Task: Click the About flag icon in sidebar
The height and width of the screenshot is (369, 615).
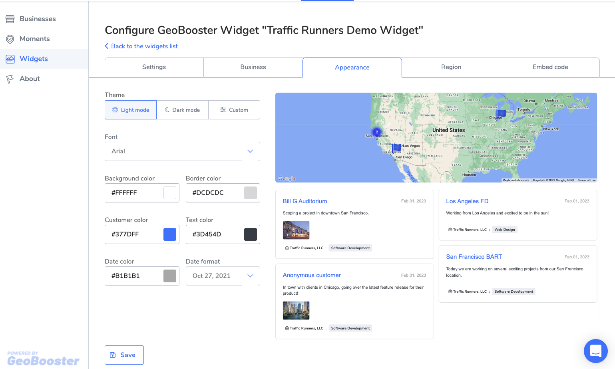Action: click(10, 79)
